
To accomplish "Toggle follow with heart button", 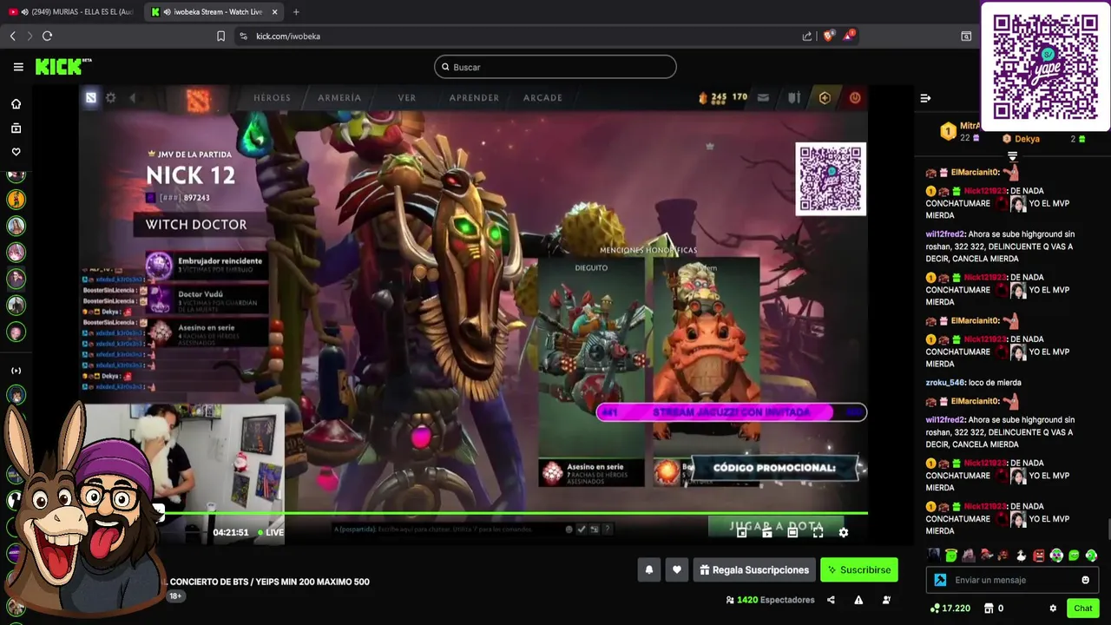I will click(676, 570).
